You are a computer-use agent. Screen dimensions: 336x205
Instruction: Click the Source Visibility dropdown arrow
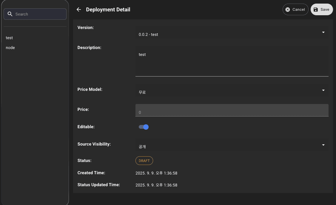tap(323, 145)
